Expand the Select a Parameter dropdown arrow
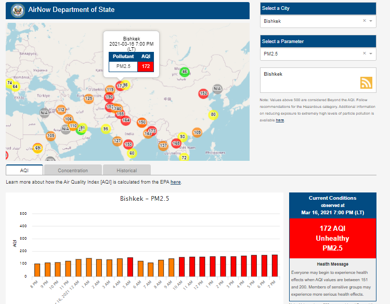The height and width of the screenshot is (304, 390). click(371, 53)
